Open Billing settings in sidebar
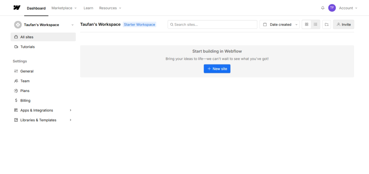 point(25,101)
